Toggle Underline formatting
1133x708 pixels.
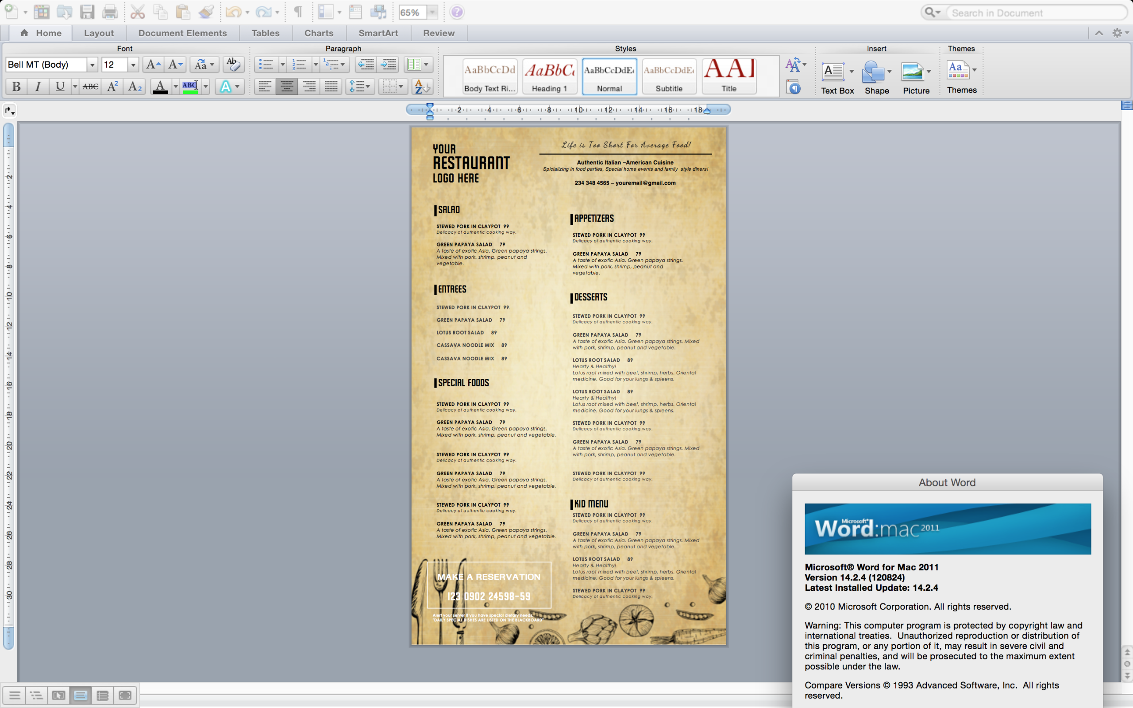(x=60, y=87)
